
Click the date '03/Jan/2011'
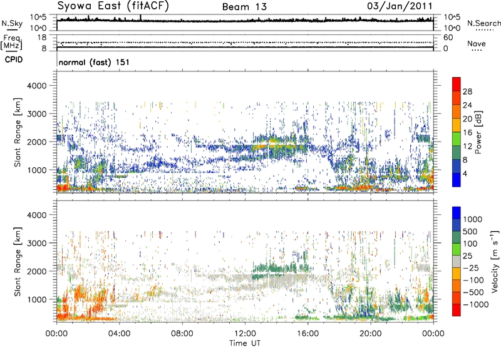(x=400, y=6)
